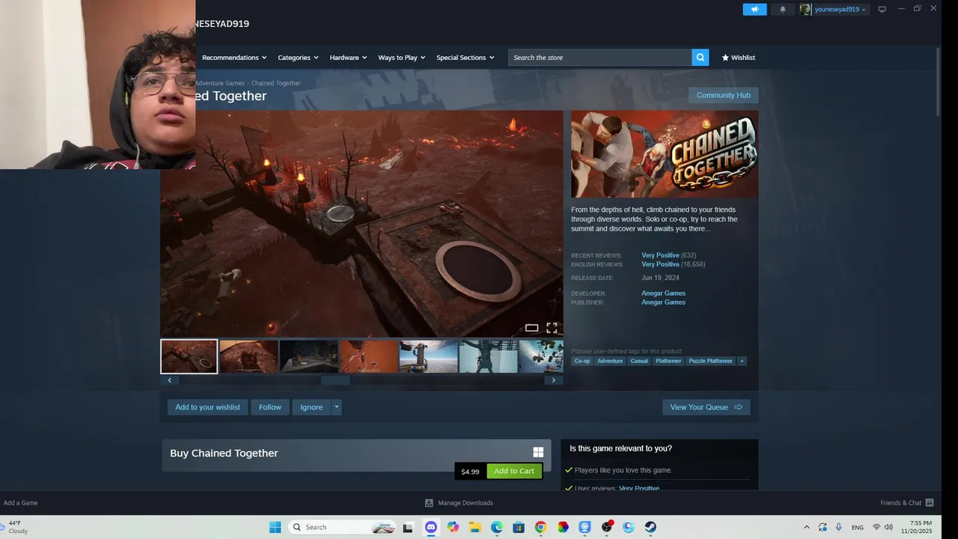
Task: Click the Recent Reviews Very Positive link
Action: (x=660, y=255)
